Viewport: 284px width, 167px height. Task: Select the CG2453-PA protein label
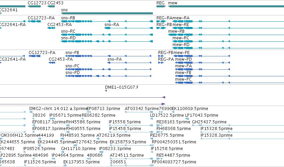(61, 59)
